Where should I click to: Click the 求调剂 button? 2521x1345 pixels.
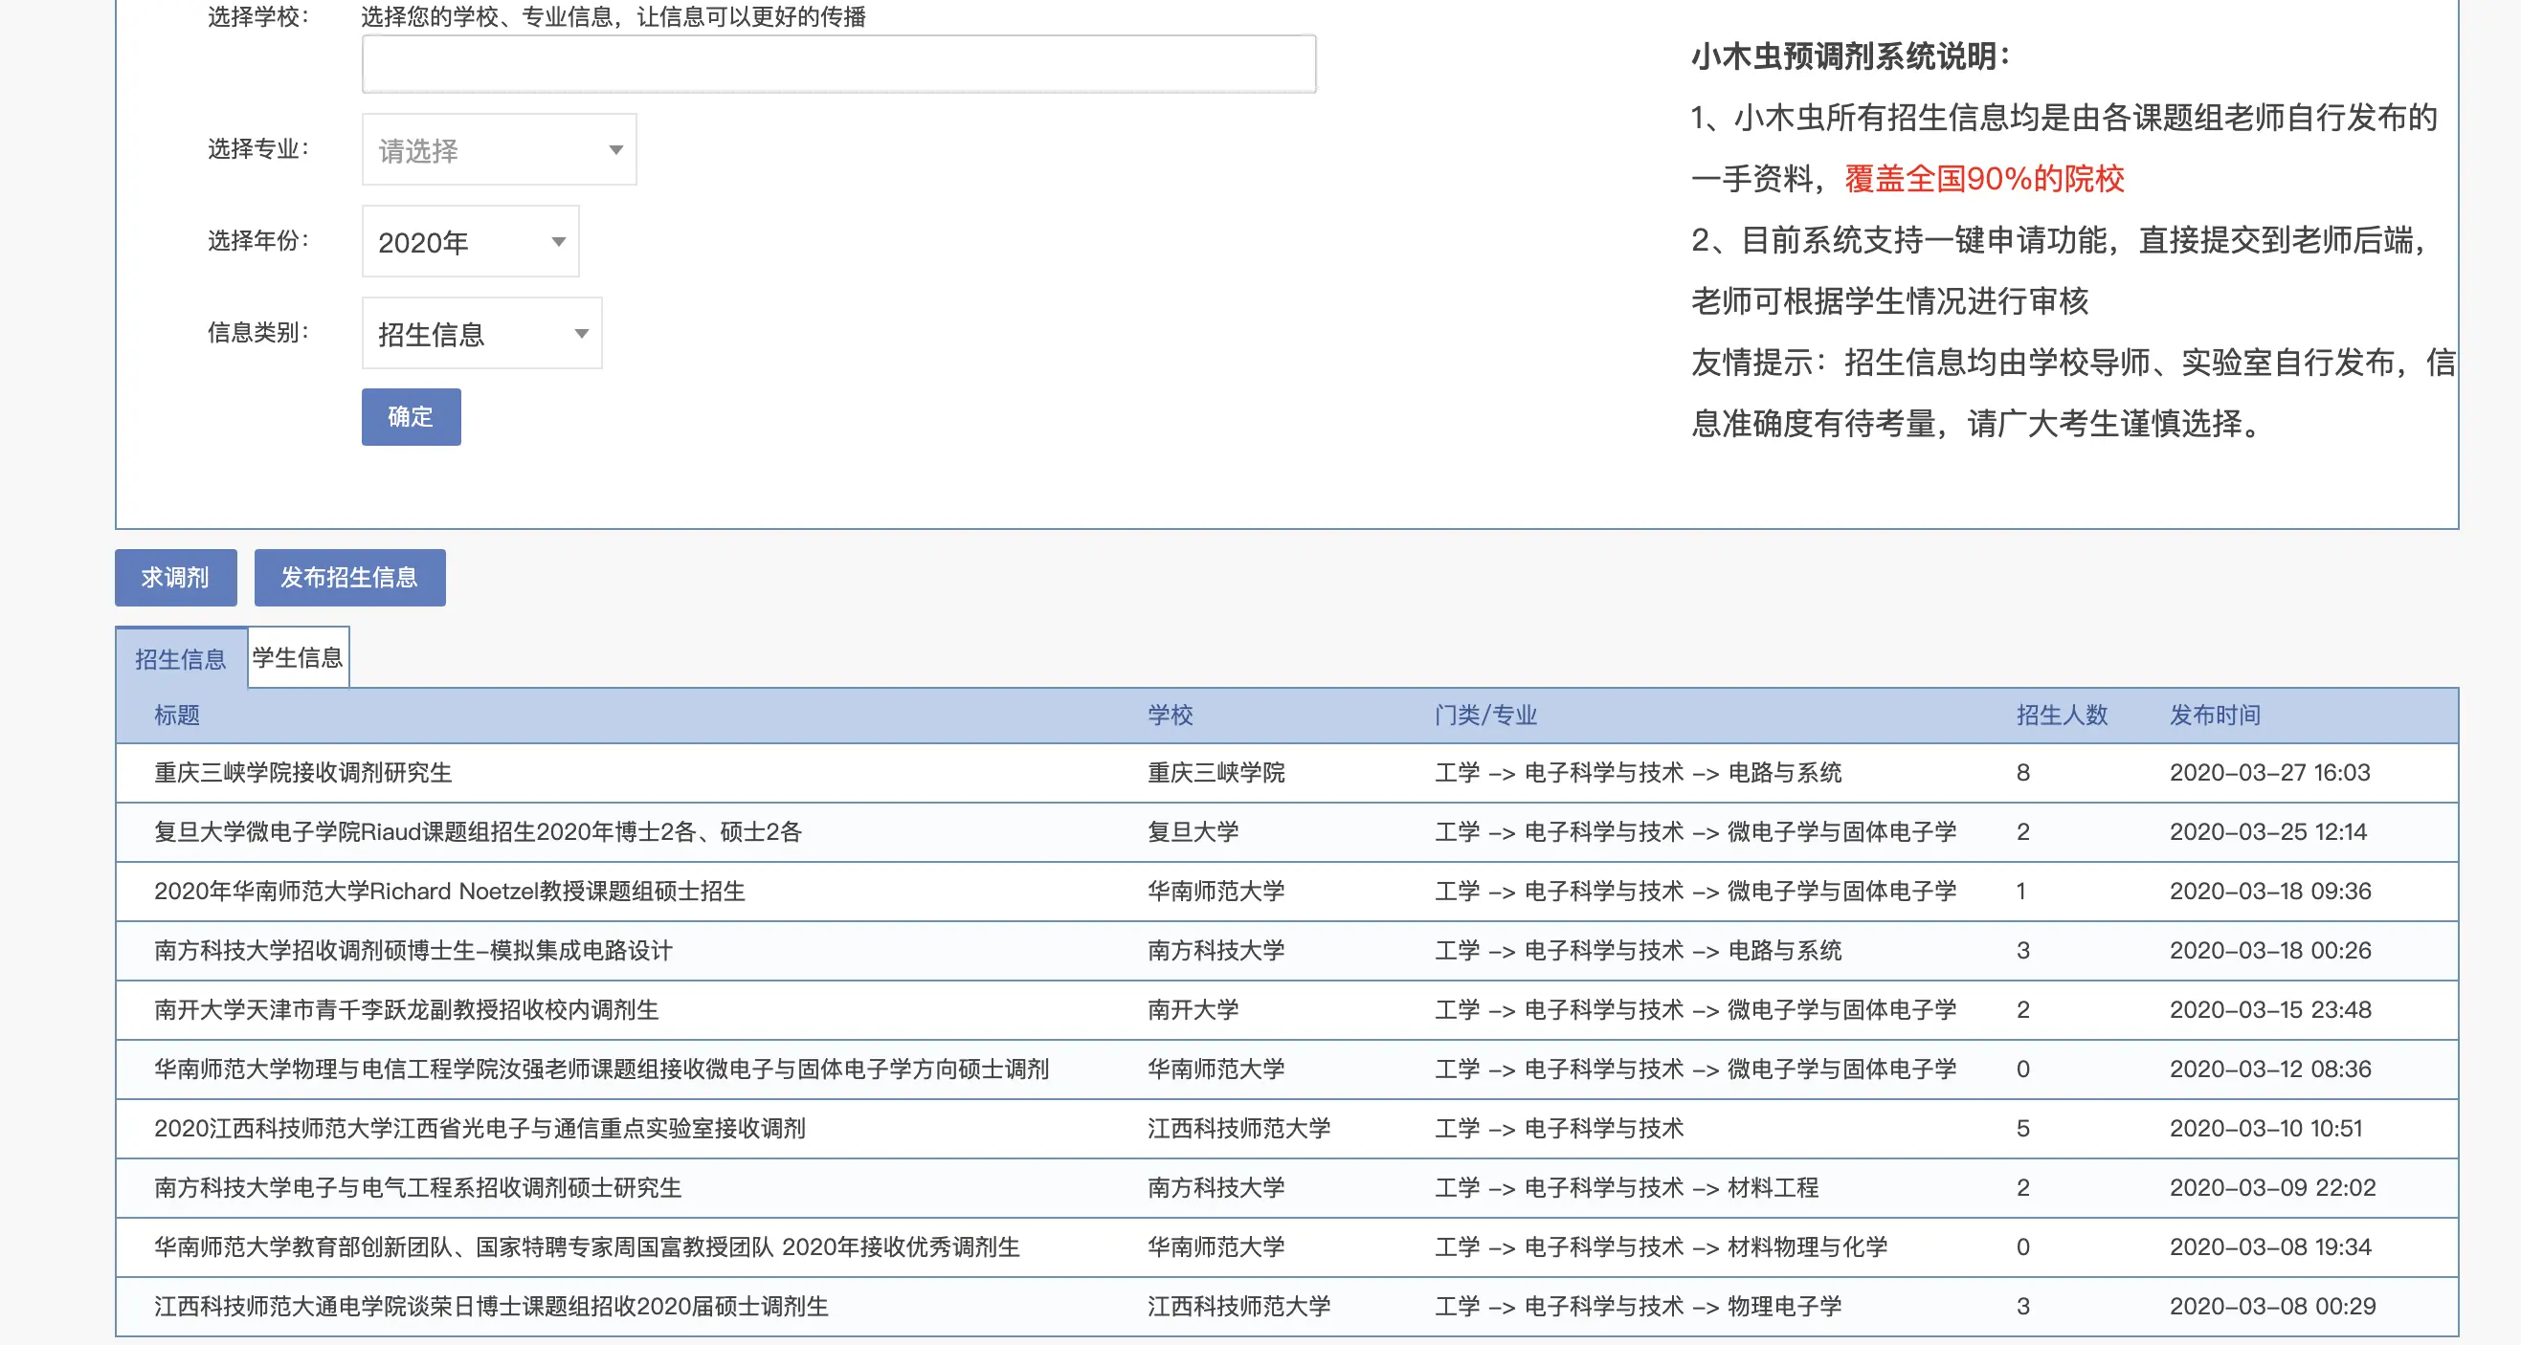[x=175, y=577]
